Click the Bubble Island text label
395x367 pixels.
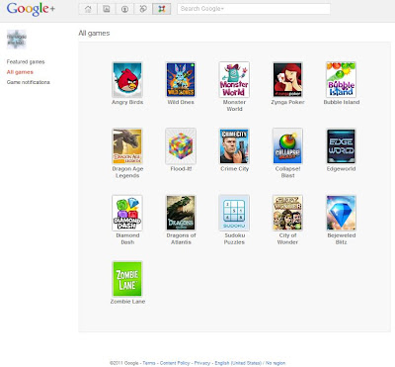click(342, 102)
